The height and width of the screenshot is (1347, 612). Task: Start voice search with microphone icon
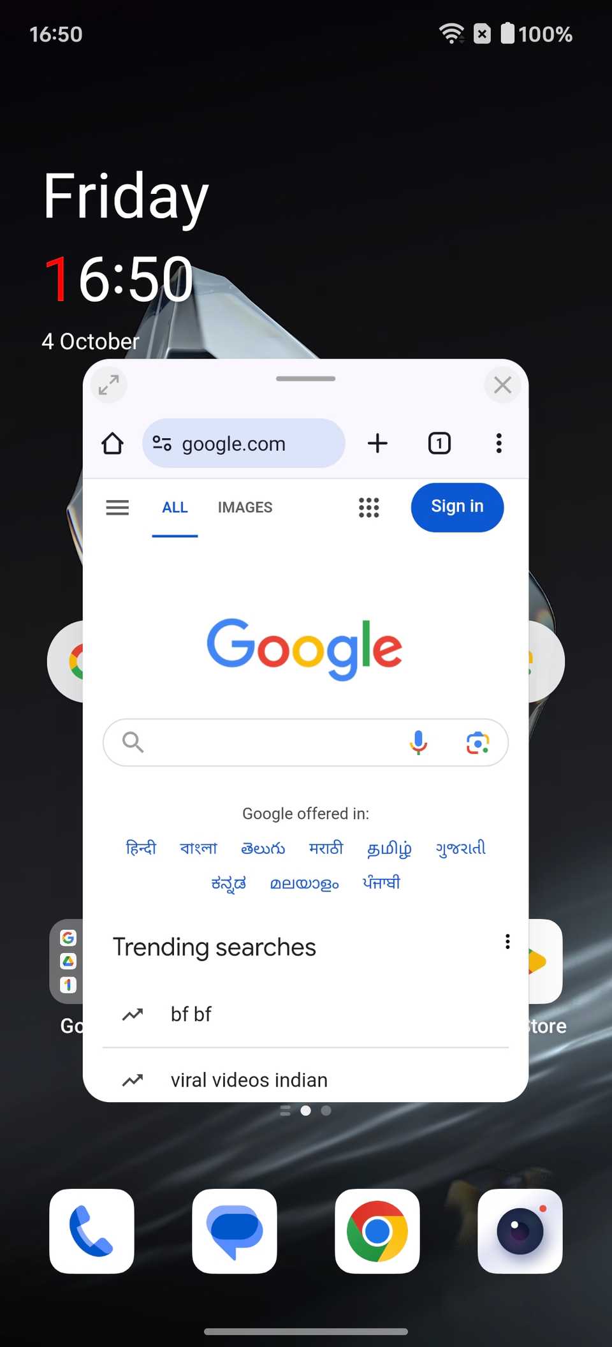pyautogui.click(x=418, y=742)
